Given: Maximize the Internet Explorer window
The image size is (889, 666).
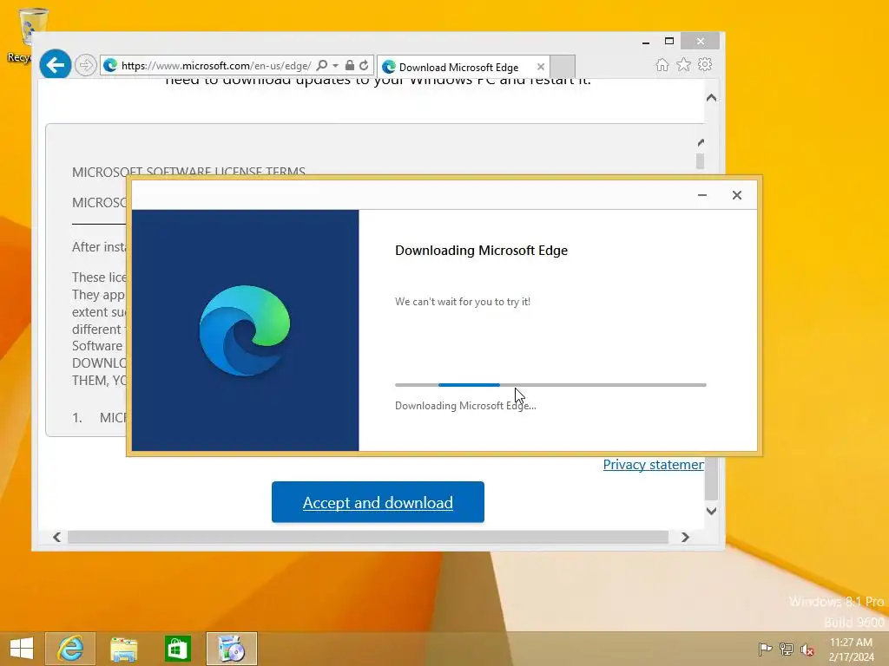Looking at the screenshot, I should (669, 42).
